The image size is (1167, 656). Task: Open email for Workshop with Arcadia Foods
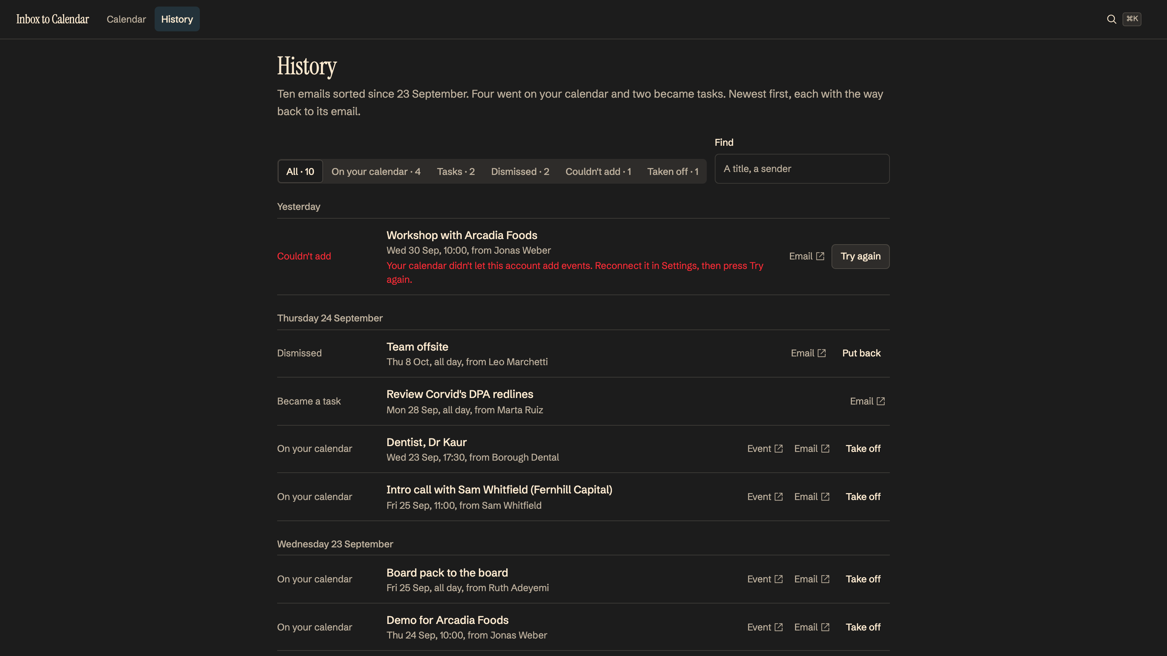806,256
